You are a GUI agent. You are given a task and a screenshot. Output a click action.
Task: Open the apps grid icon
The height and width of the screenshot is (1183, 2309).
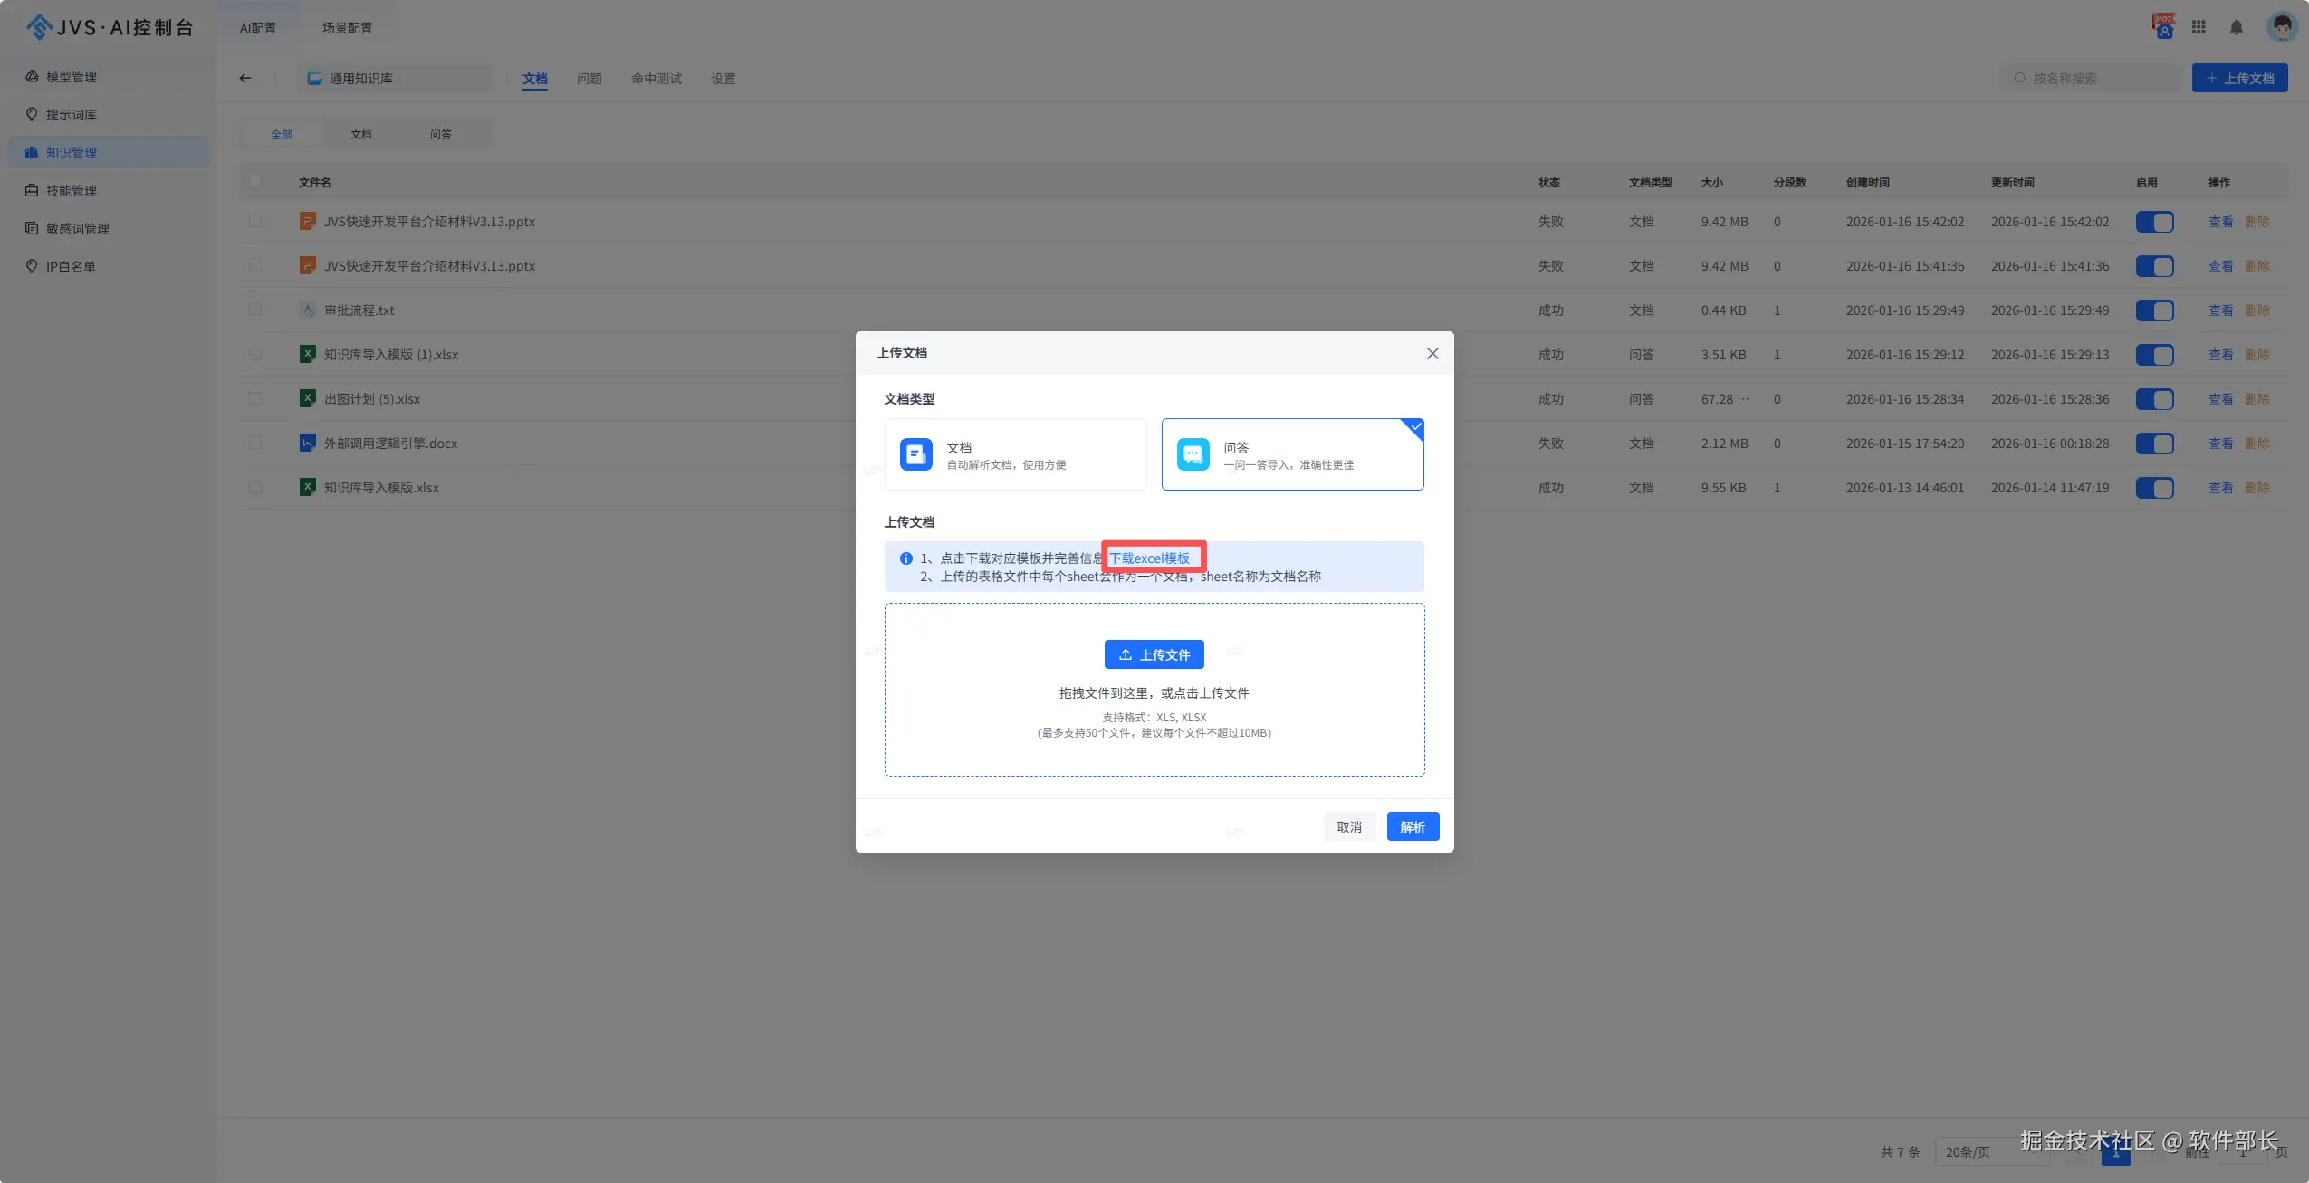click(x=2199, y=27)
